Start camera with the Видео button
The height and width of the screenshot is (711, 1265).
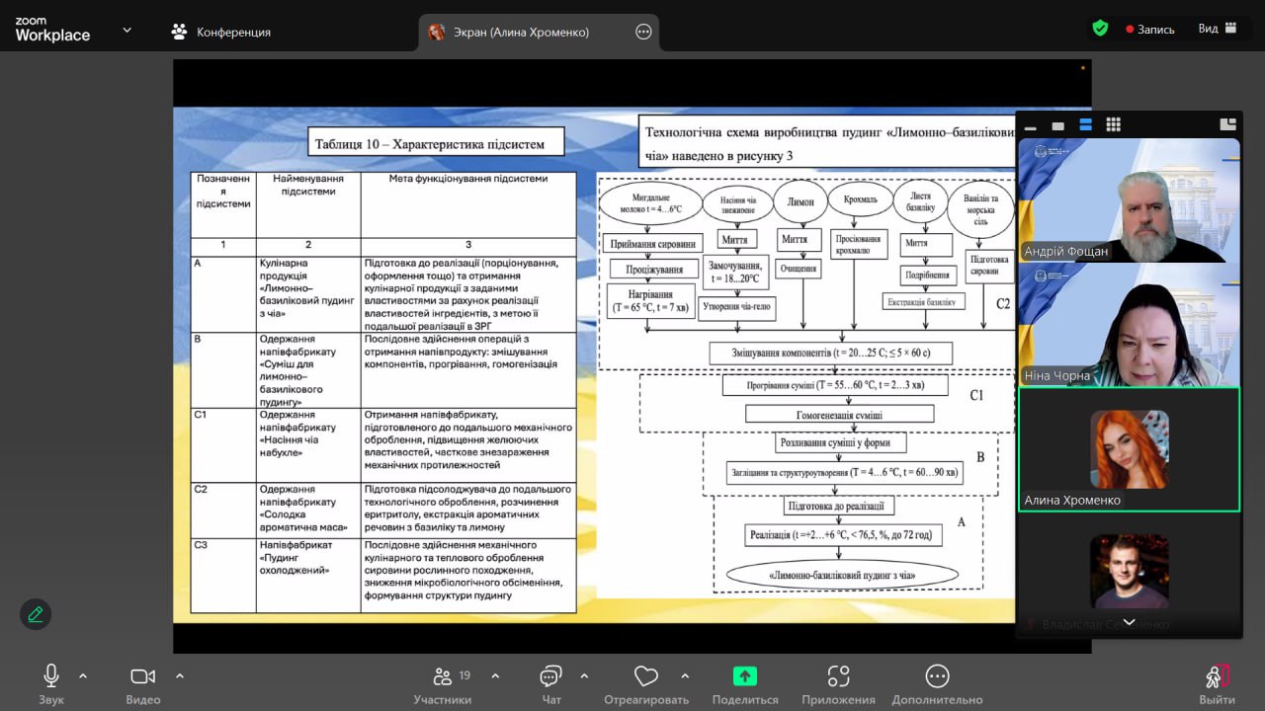[143, 683]
